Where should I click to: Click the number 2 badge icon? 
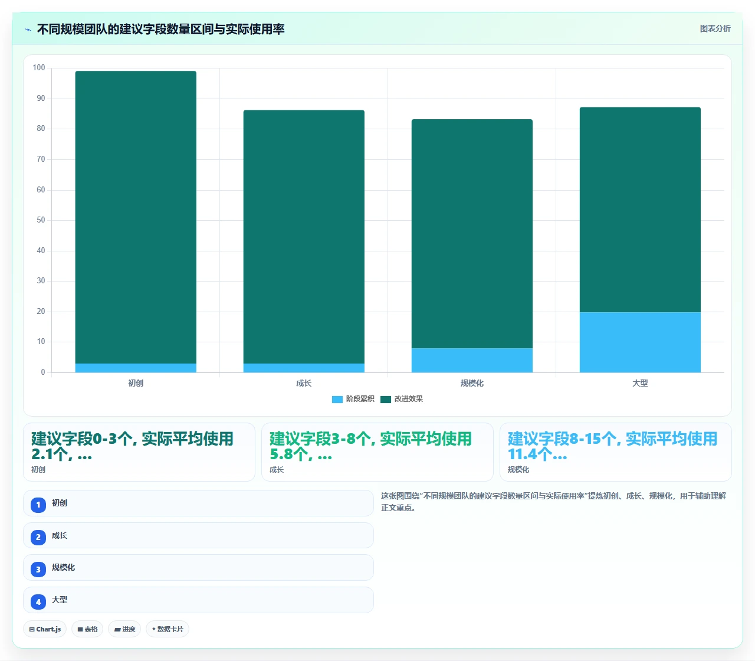point(38,537)
